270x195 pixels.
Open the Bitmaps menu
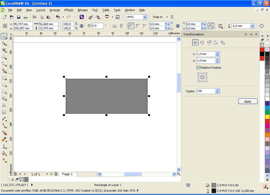click(83, 10)
